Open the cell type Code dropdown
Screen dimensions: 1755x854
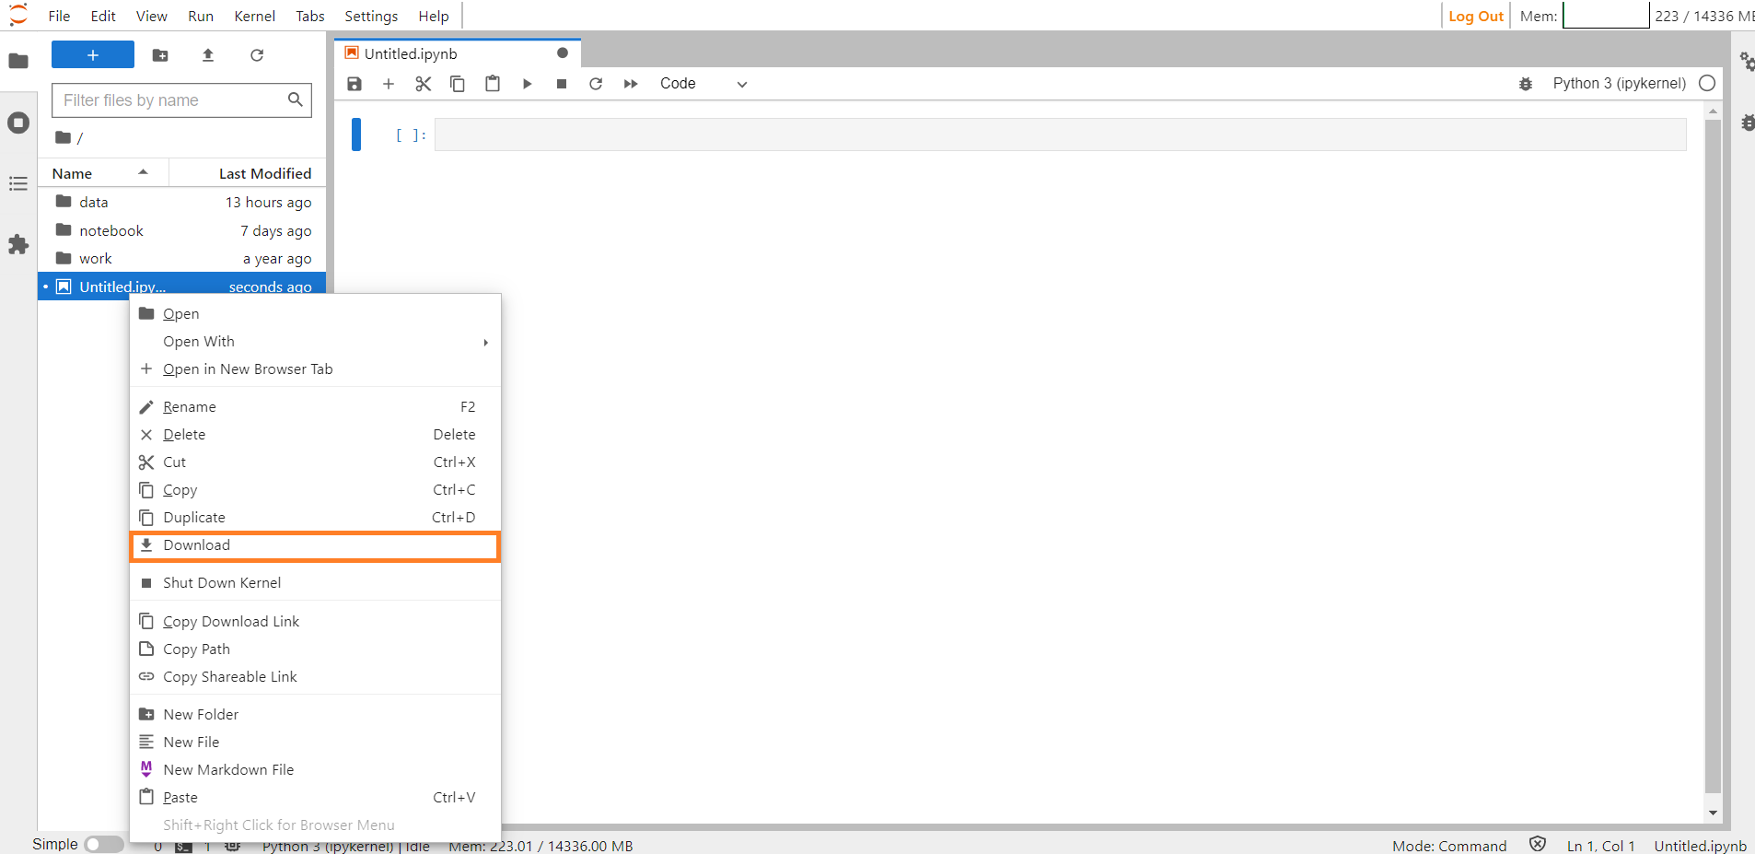(703, 84)
